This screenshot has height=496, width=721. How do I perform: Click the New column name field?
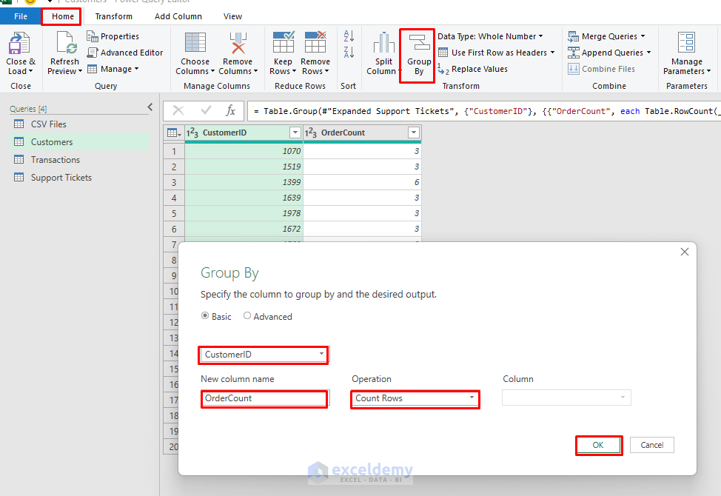tap(264, 398)
